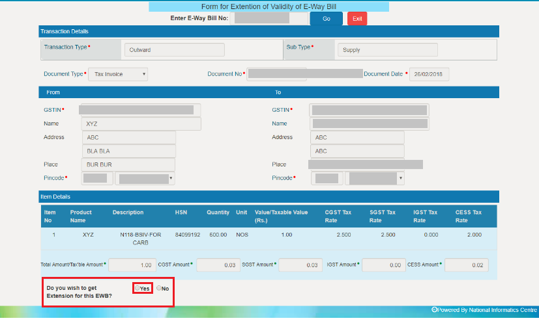Viewport: 539px width, 325px height.
Task: Focus the Sub Type field showing Supply
Action: click(387, 50)
